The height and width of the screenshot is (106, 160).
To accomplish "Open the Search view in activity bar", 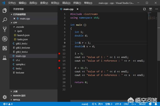I will pos(4,20).
